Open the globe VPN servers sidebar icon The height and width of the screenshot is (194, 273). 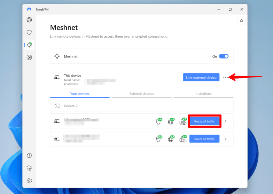(29, 20)
